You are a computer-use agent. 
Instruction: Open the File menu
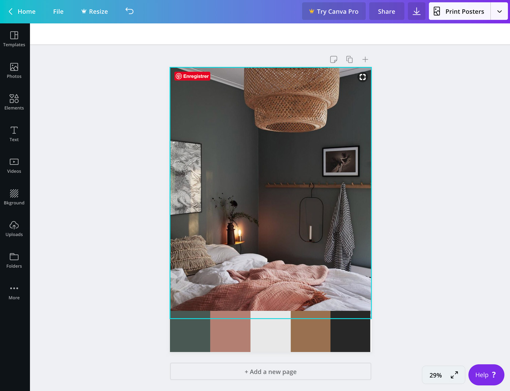(58, 11)
